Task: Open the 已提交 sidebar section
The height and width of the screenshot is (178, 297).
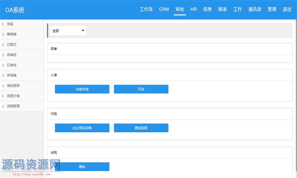Action: [x=12, y=44]
